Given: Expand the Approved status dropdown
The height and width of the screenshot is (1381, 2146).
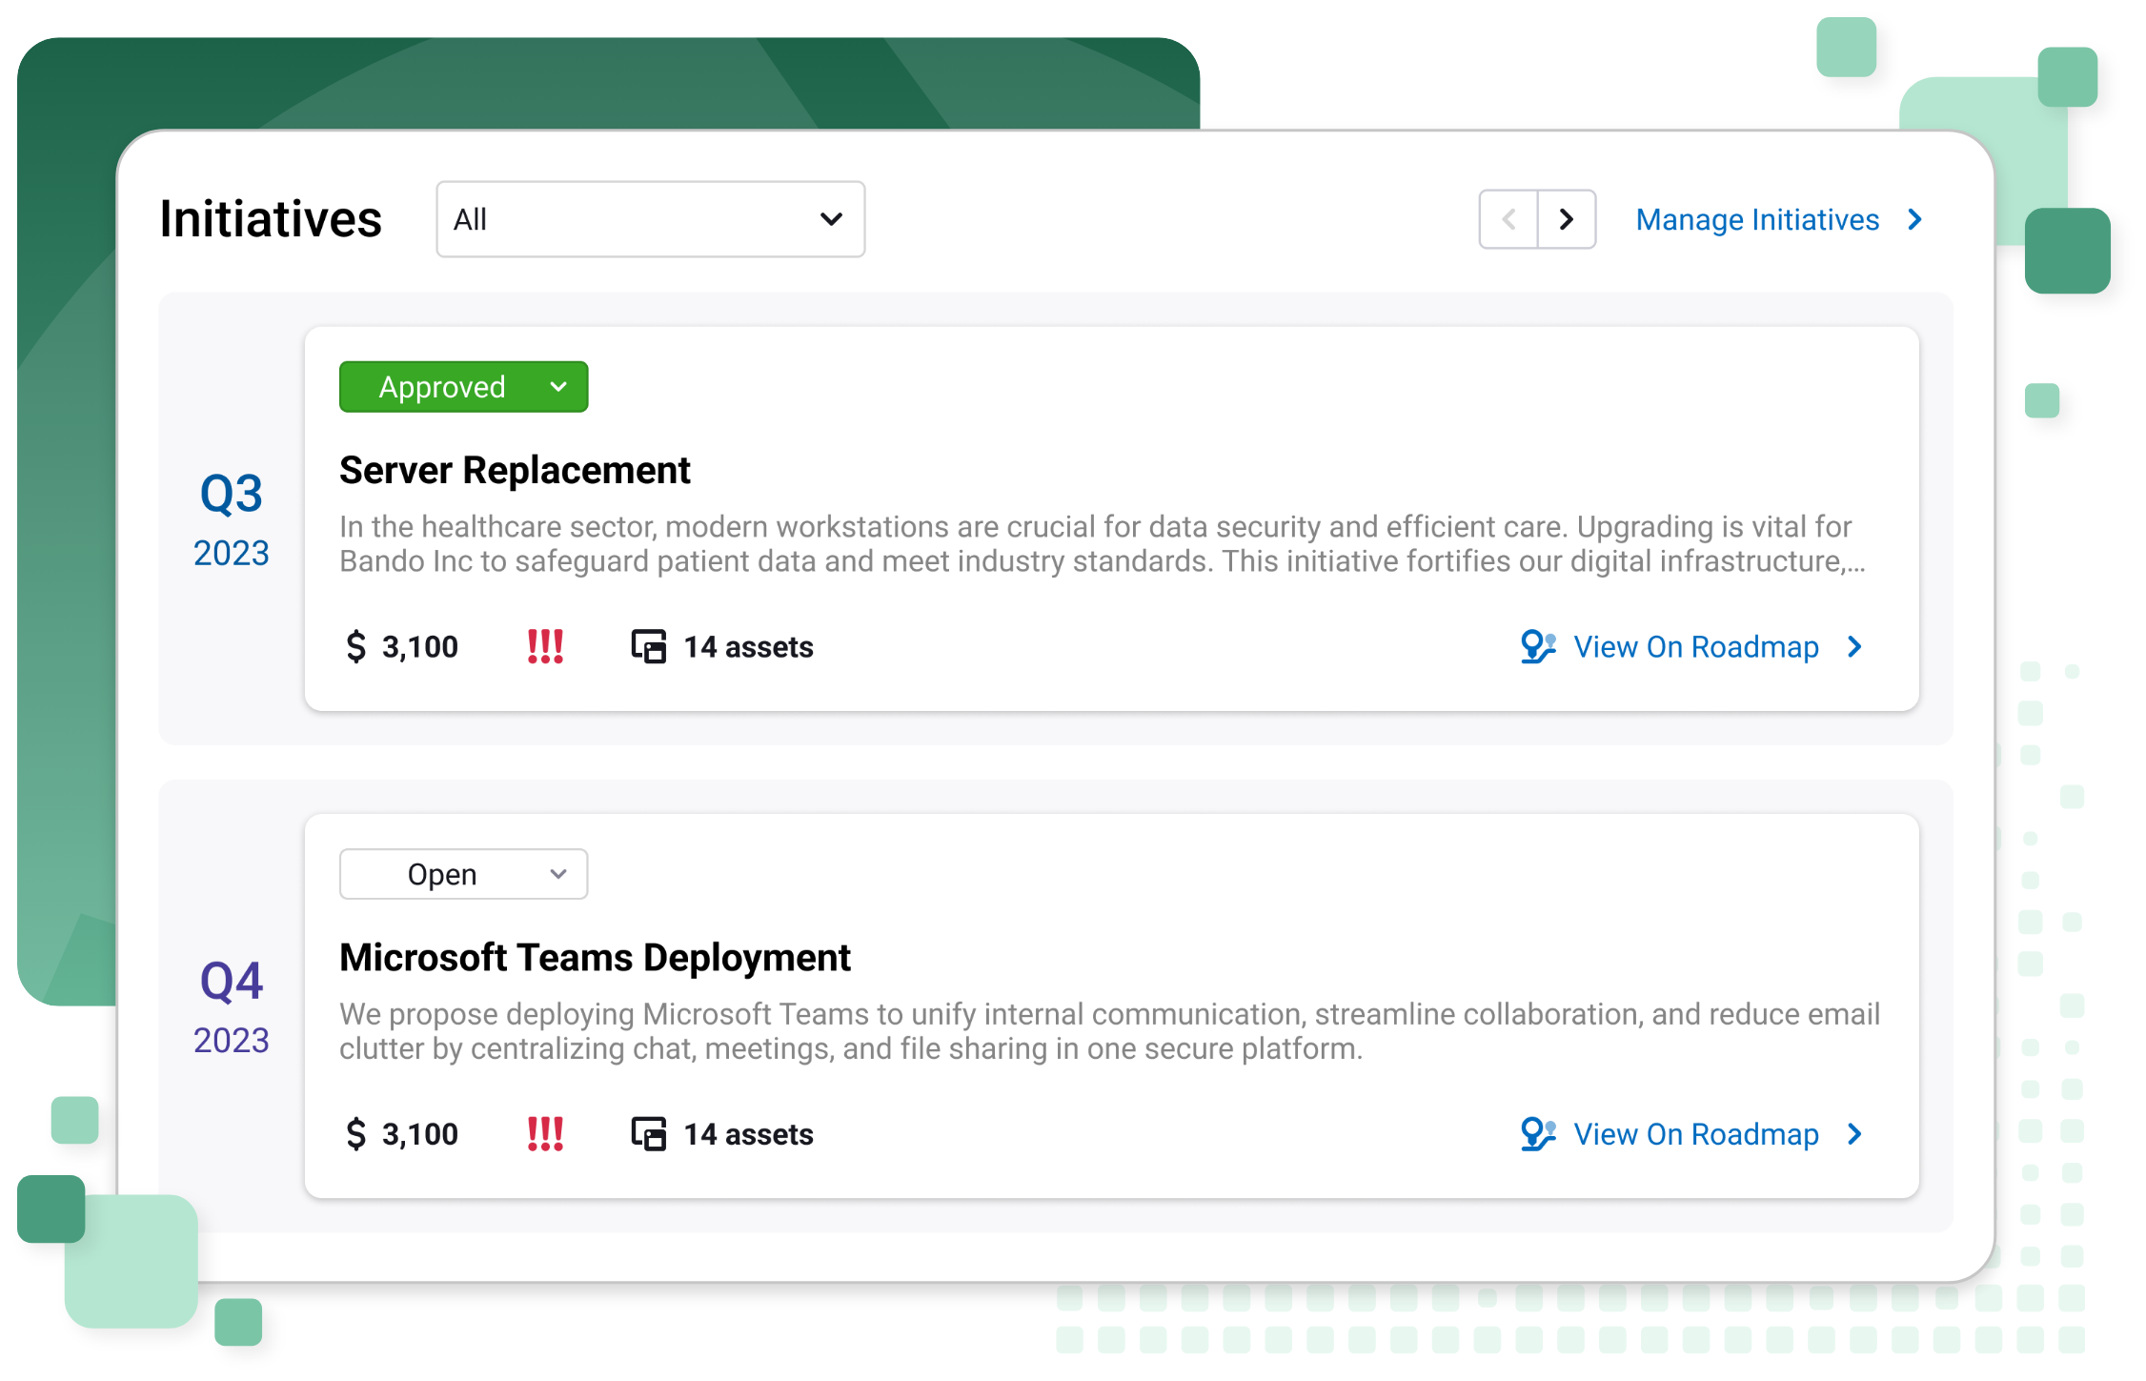Looking at the screenshot, I should [x=463, y=387].
